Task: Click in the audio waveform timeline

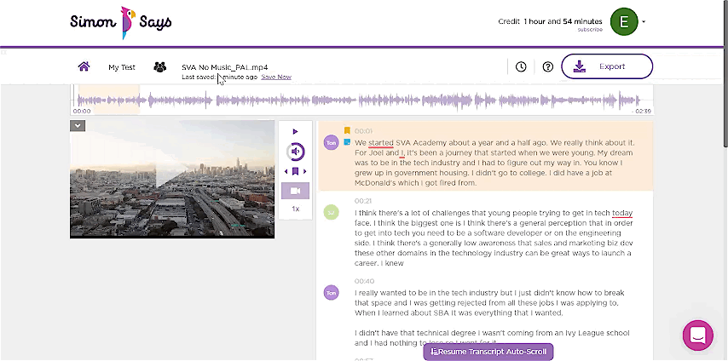Action: click(x=361, y=100)
